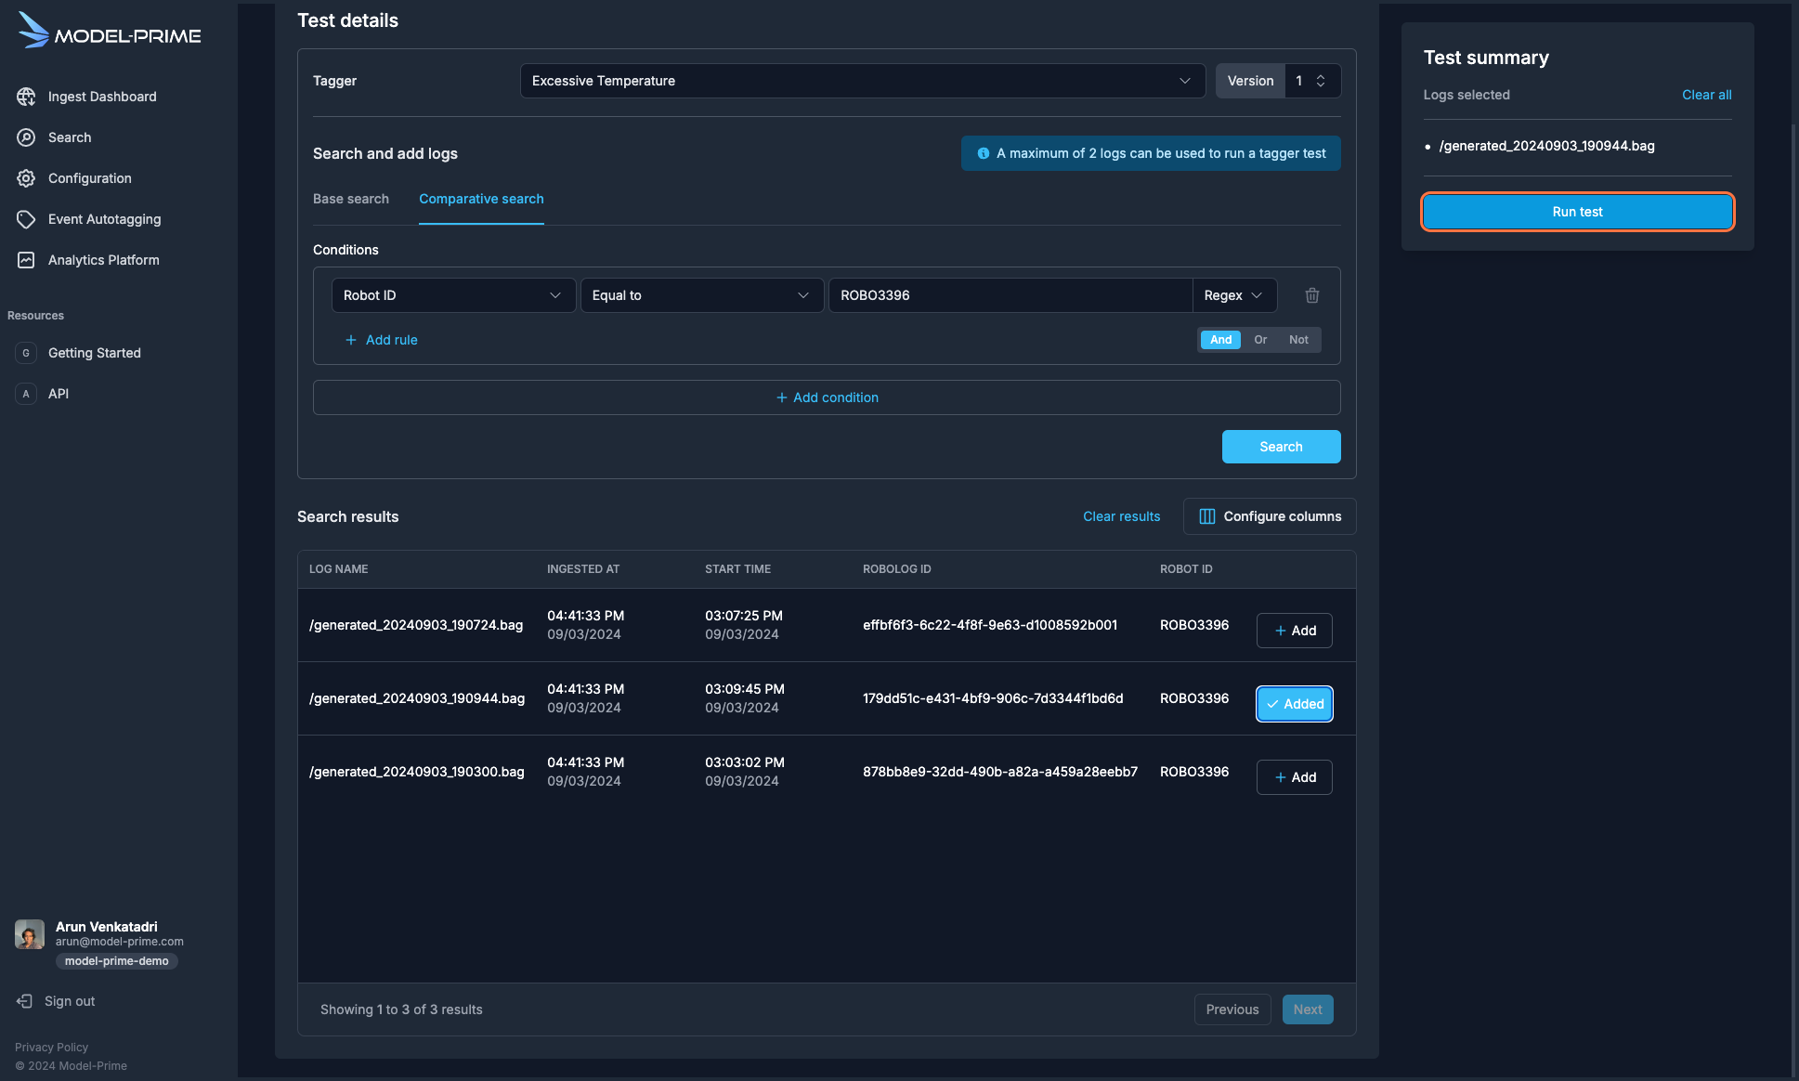Click the user avatar of Arun Venkatadri
Image resolution: width=1799 pixels, height=1081 pixels.
(x=30, y=934)
